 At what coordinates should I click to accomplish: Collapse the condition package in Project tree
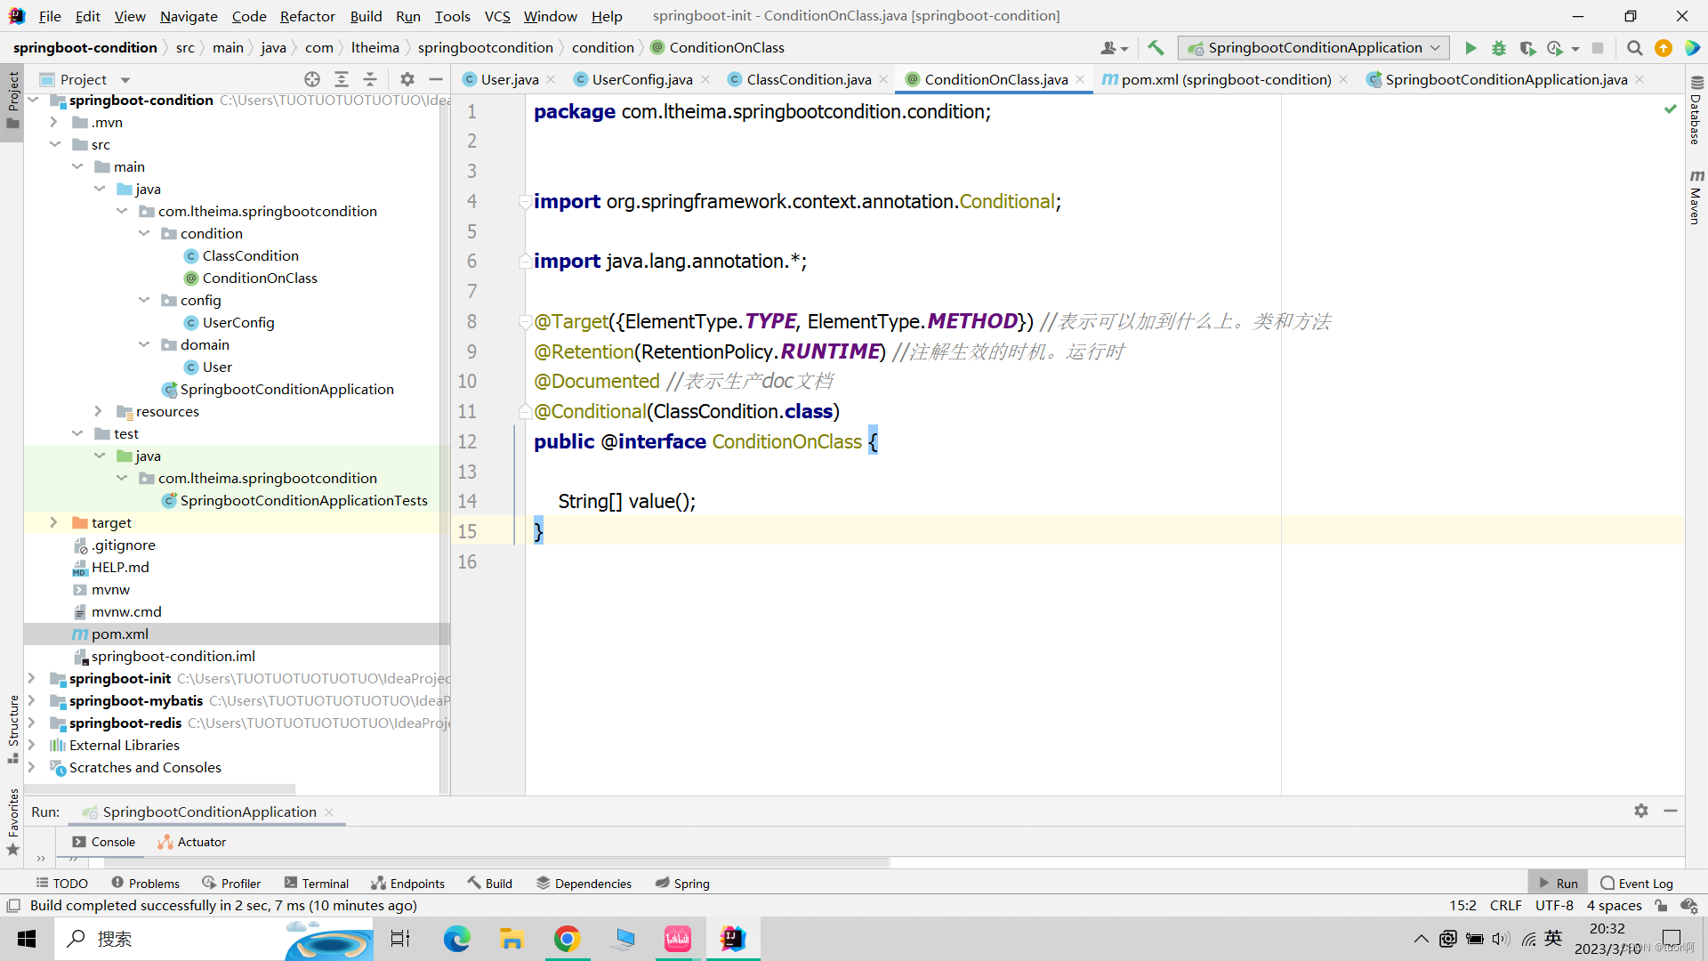(x=144, y=233)
